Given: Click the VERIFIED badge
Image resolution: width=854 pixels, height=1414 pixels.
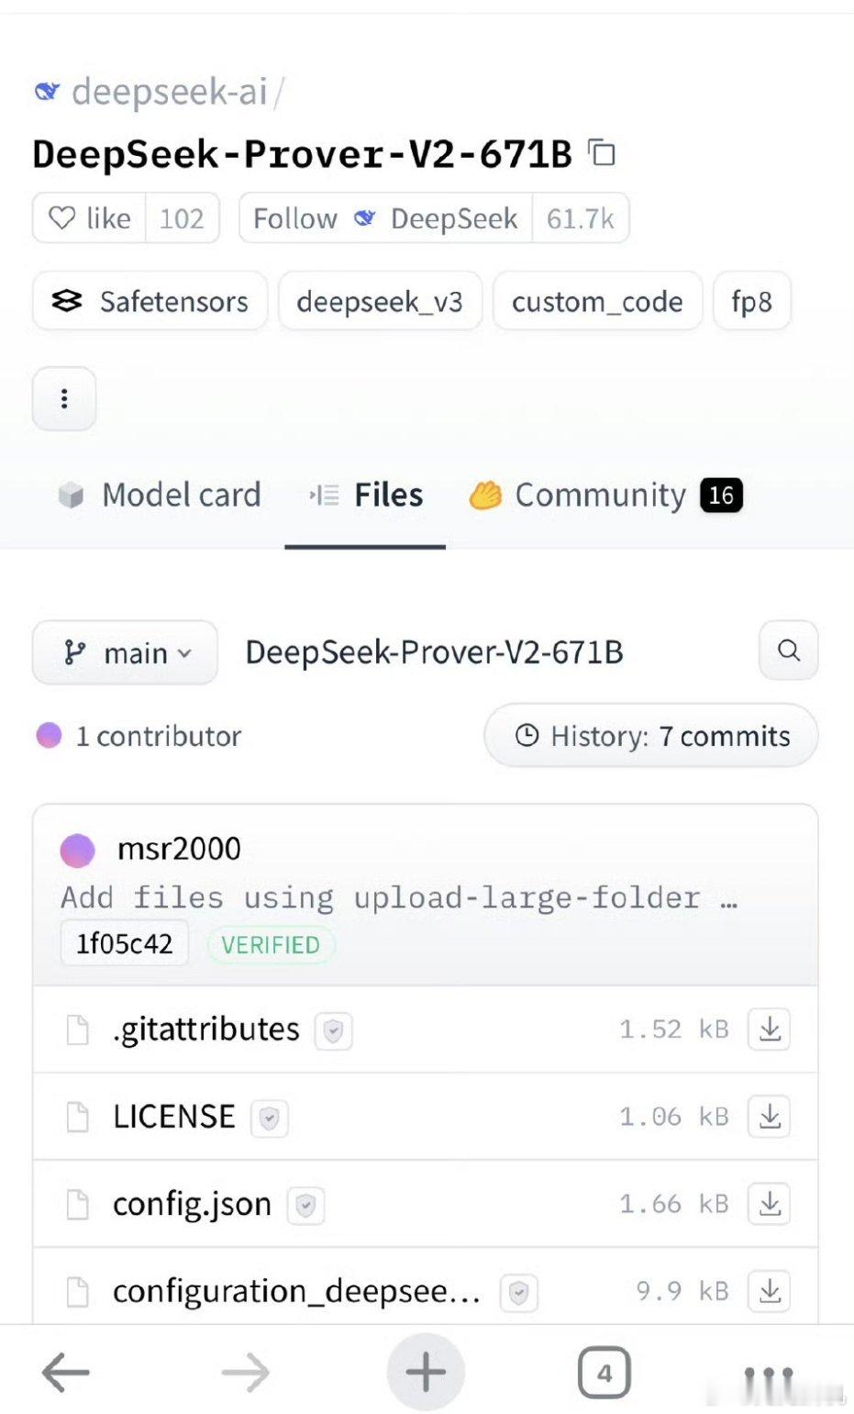Looking at the screenshot, I should (x=271, y=945).
